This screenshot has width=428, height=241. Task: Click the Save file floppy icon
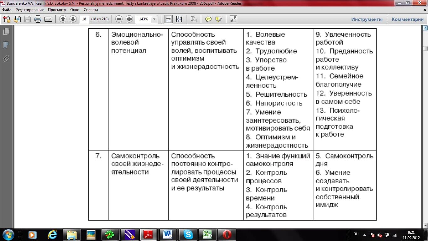coord(28,19)
